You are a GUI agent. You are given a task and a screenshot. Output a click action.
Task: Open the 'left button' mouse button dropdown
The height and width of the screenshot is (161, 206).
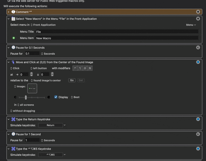tap(38, 68)
